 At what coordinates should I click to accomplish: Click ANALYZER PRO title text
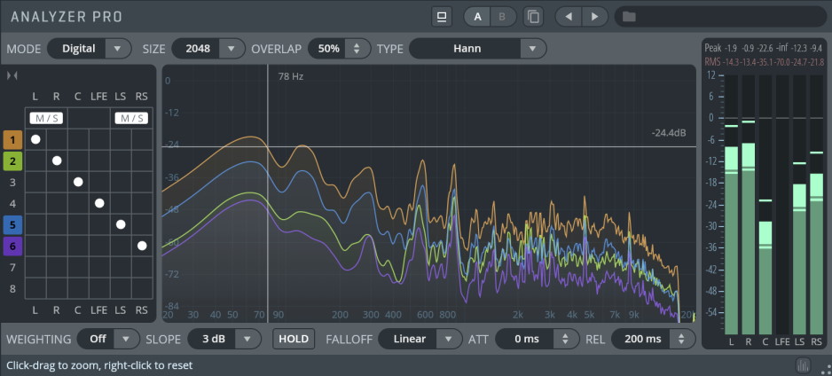click(67, 17)
